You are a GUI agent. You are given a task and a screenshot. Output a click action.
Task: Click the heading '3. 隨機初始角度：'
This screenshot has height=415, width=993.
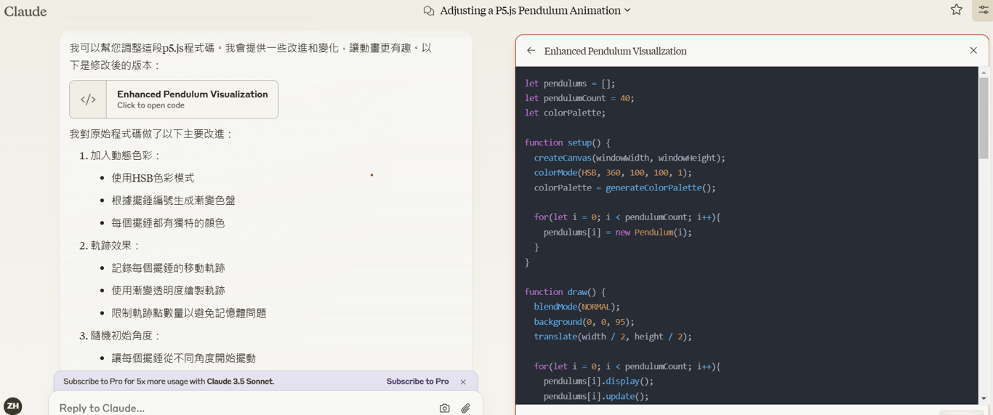pos(120,336)
